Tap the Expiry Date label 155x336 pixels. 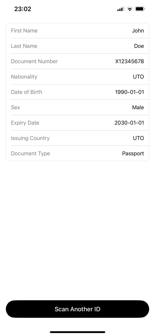click(25, 123)
